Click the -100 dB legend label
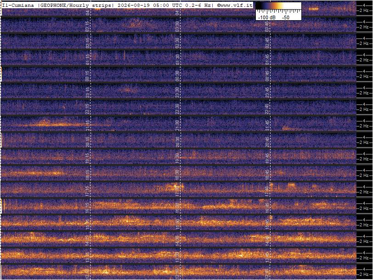The width and height of the screenshot is (373, 280). 266,17
